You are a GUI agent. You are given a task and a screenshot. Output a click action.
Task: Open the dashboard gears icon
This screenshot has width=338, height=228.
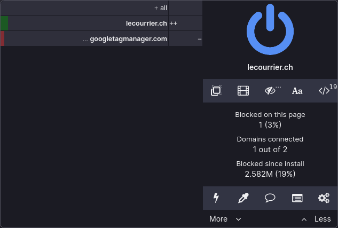(324, 198)
